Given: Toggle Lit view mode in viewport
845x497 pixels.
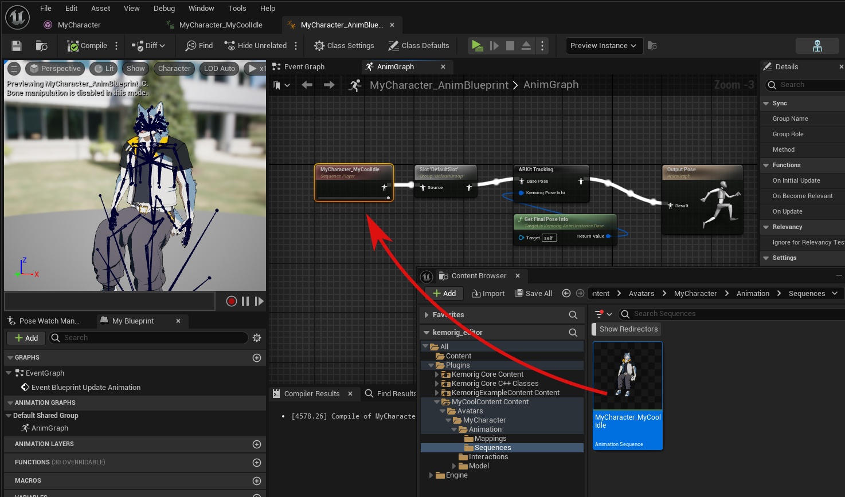Looking at the screenshot, I should coord(104,69).
